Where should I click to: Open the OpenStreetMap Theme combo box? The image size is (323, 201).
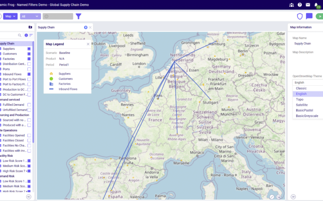pyautogui.click(x=307, y=82)
